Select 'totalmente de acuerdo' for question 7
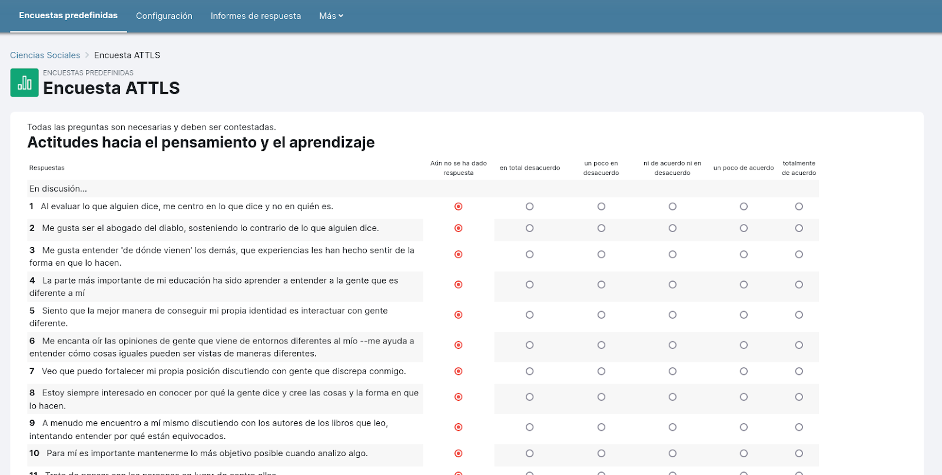The height and width of the screenshot is (475, 942). (x=799, y=371)
